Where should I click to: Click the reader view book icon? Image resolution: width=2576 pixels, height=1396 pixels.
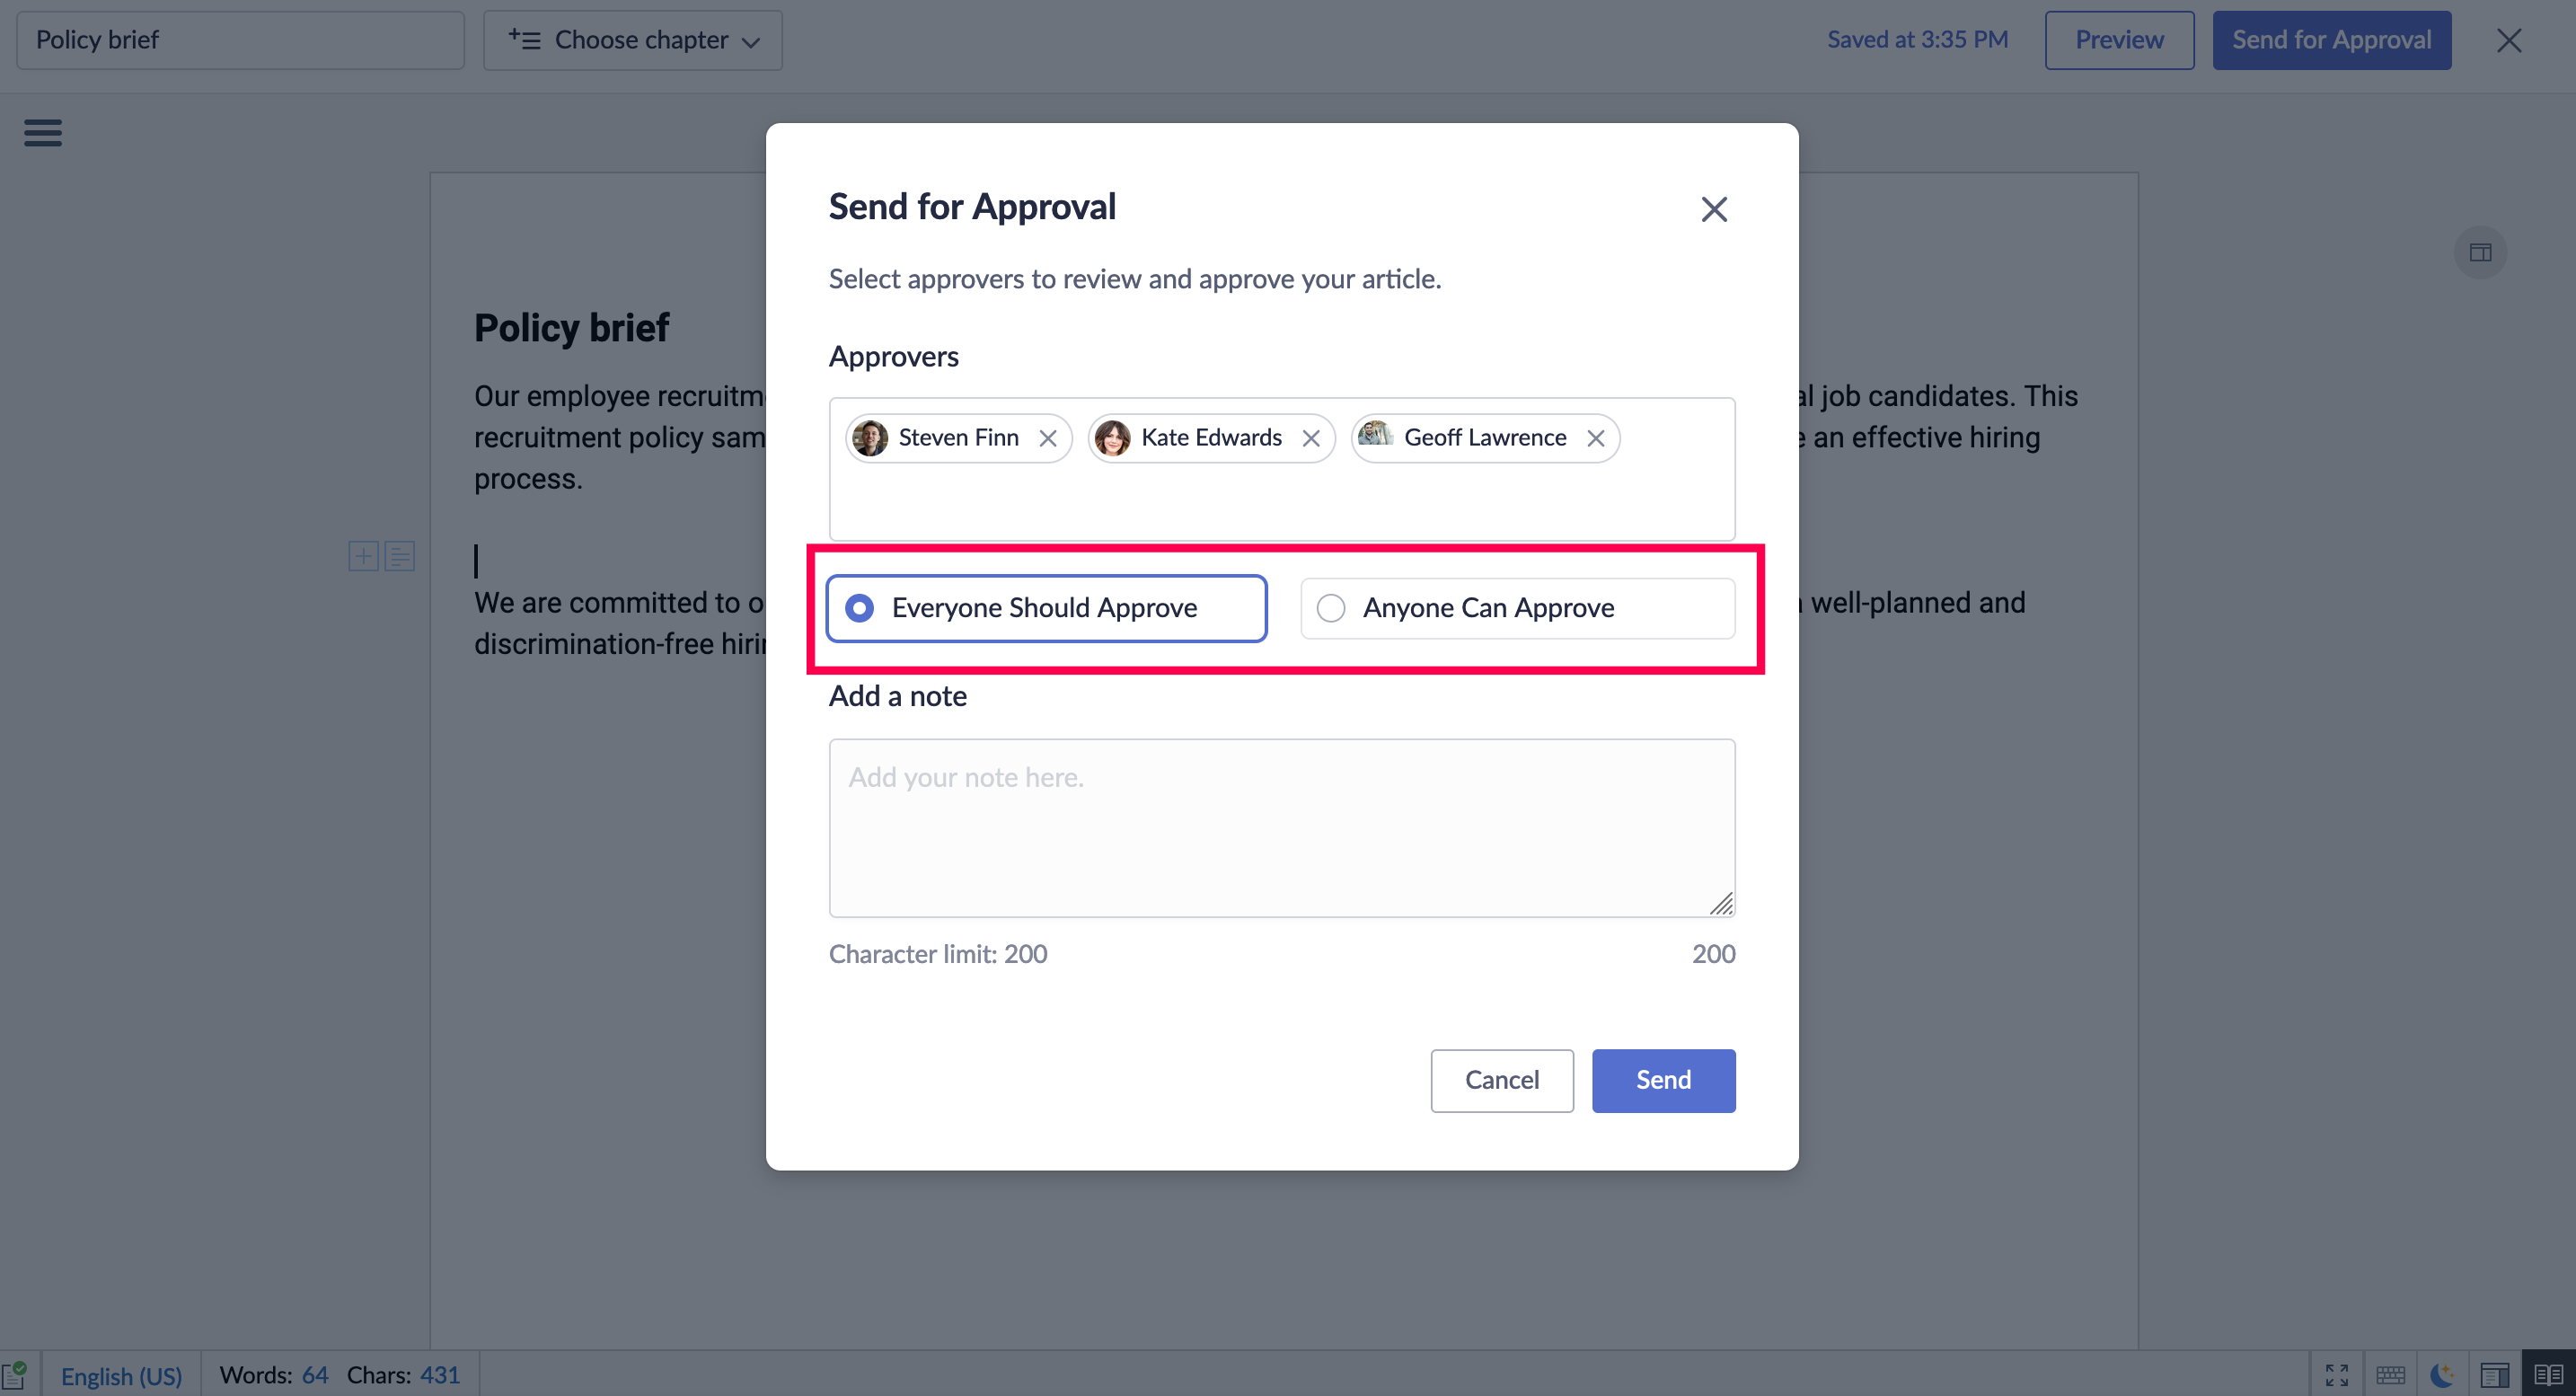[x=2548, y=1375]
